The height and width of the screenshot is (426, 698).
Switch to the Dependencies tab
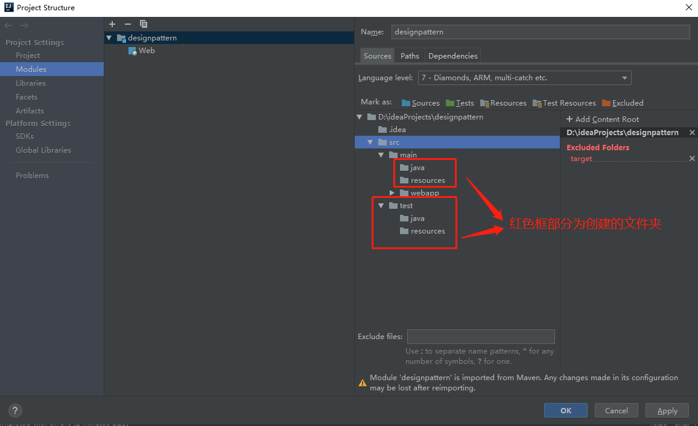coord(452,56)
